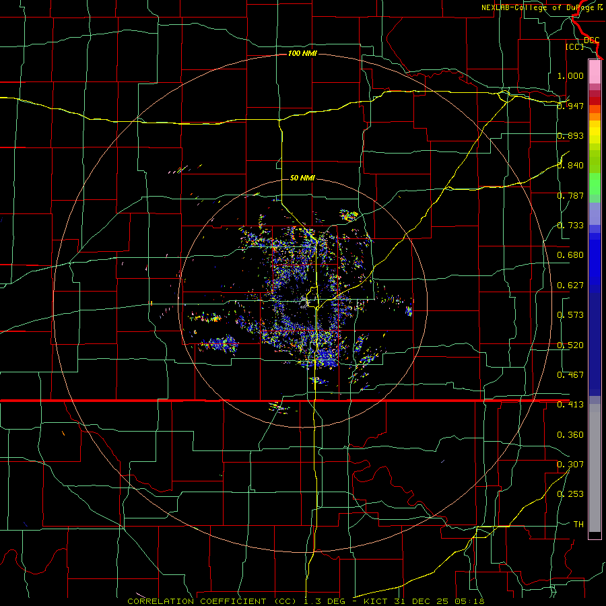
Task: Select the 0.573 scale value
Action: click(x=570, y=315)
